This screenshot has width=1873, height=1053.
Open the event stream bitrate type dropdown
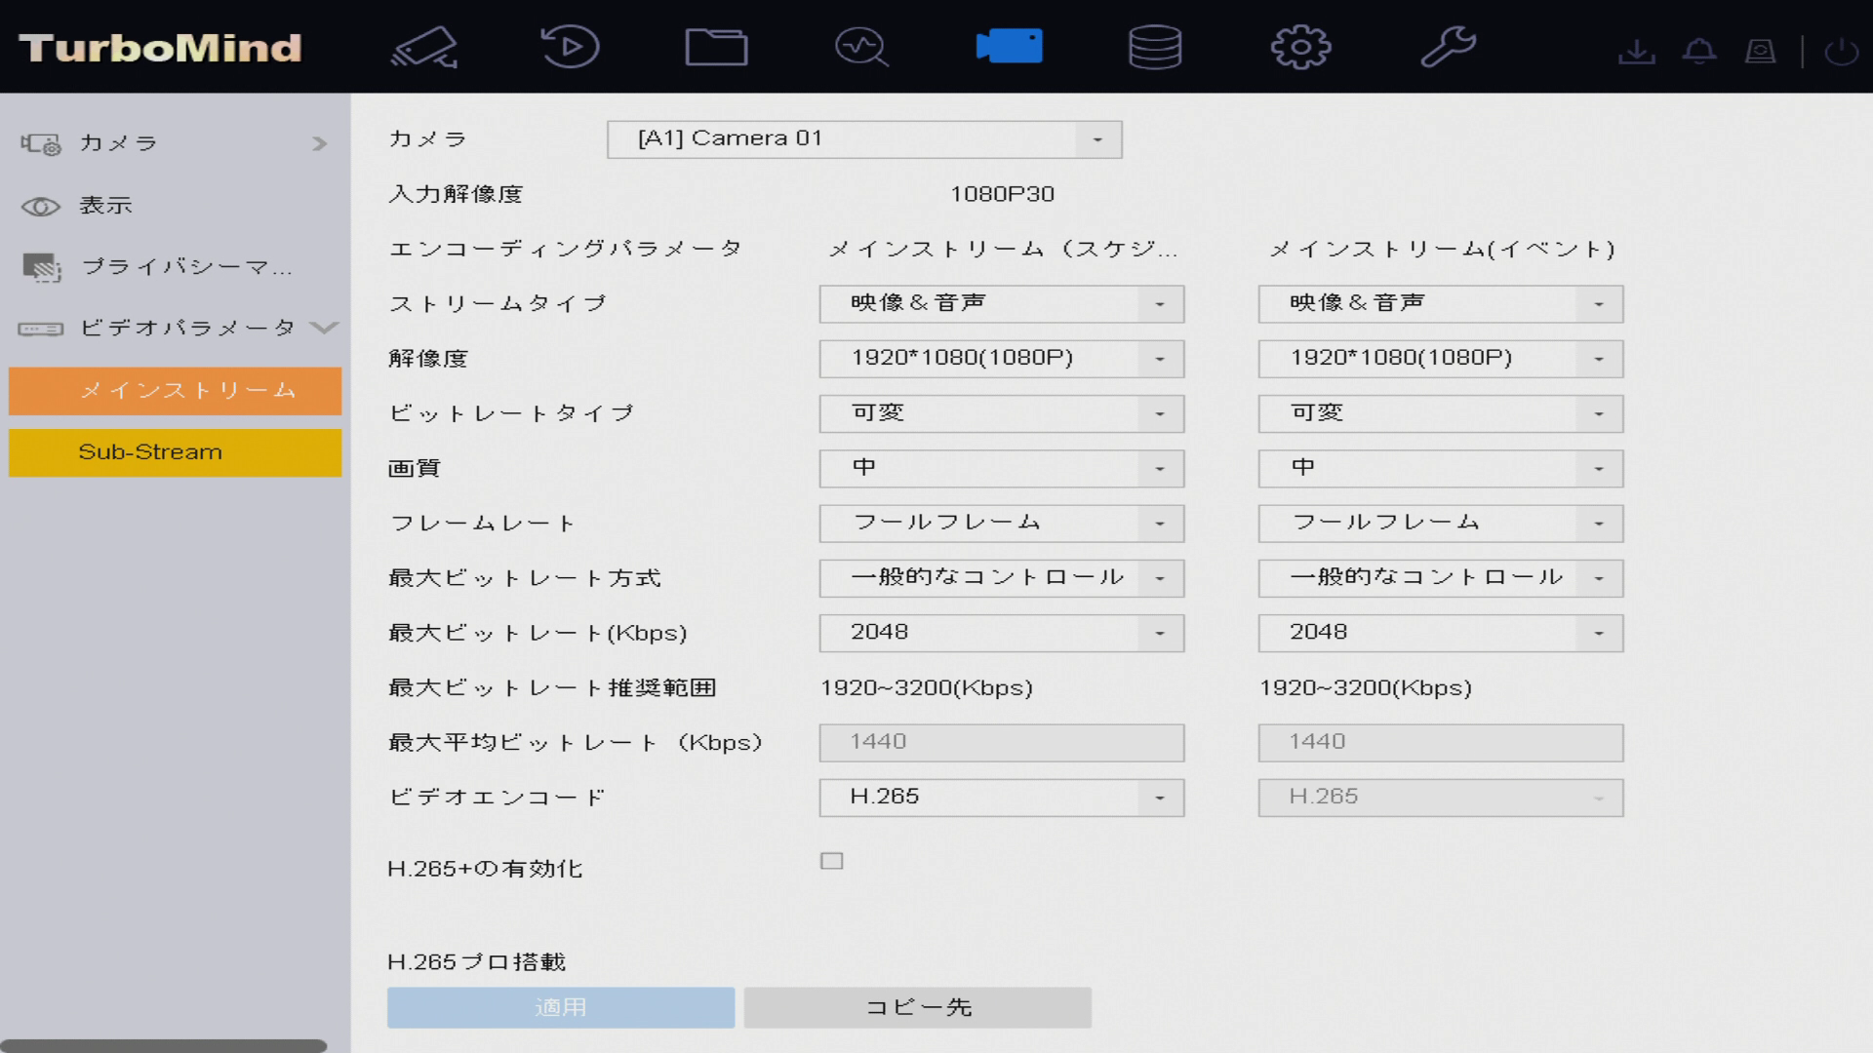(1441, 413)
